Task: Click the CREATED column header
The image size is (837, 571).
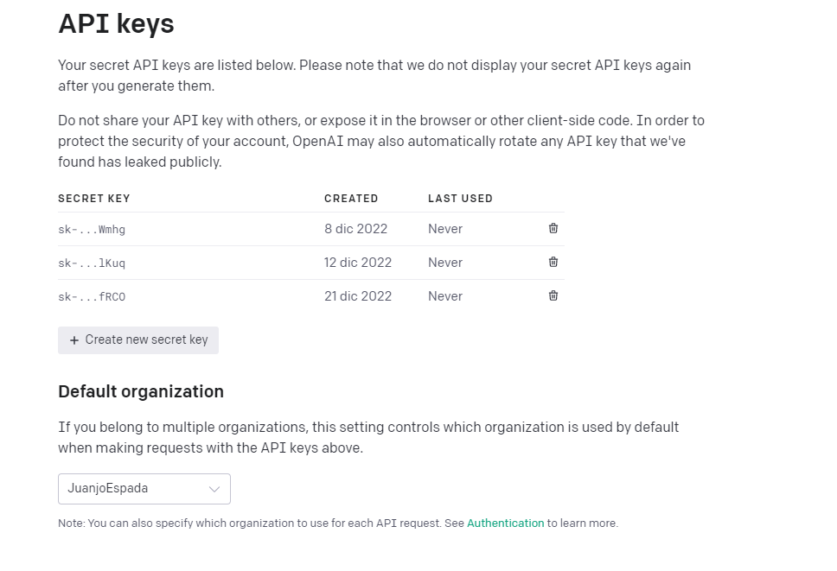Action: pos(351,199)
